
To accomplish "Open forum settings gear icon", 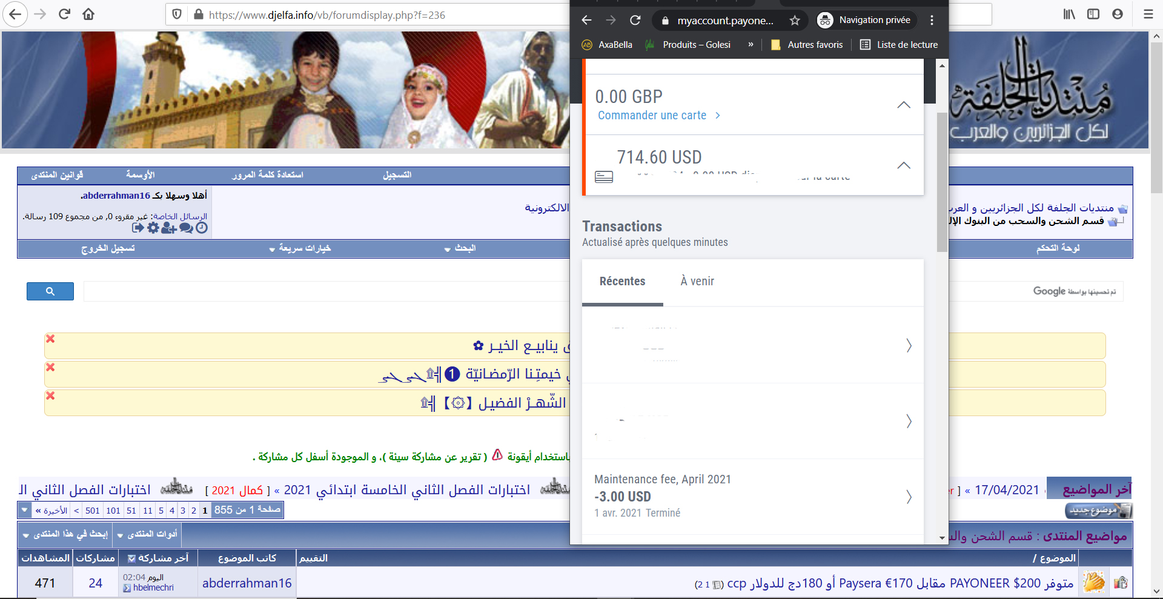I will pyautogui.click(x=153, y=228).
